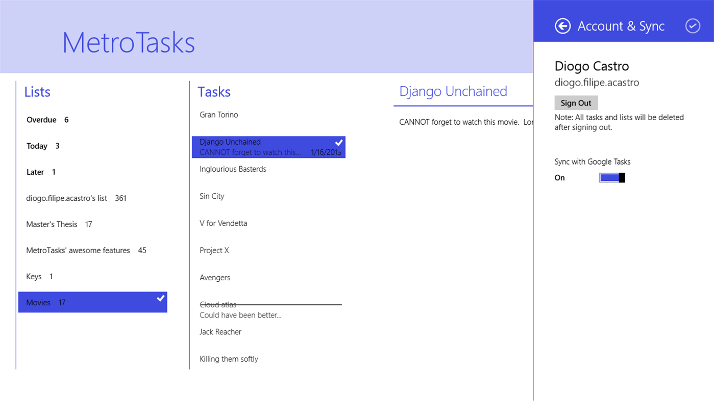
Task: Open the Overdue smart list
Action: [42, 120]
